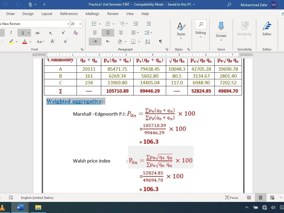Switch to Read Mode view
284x213 pixels.
point(249,198)
